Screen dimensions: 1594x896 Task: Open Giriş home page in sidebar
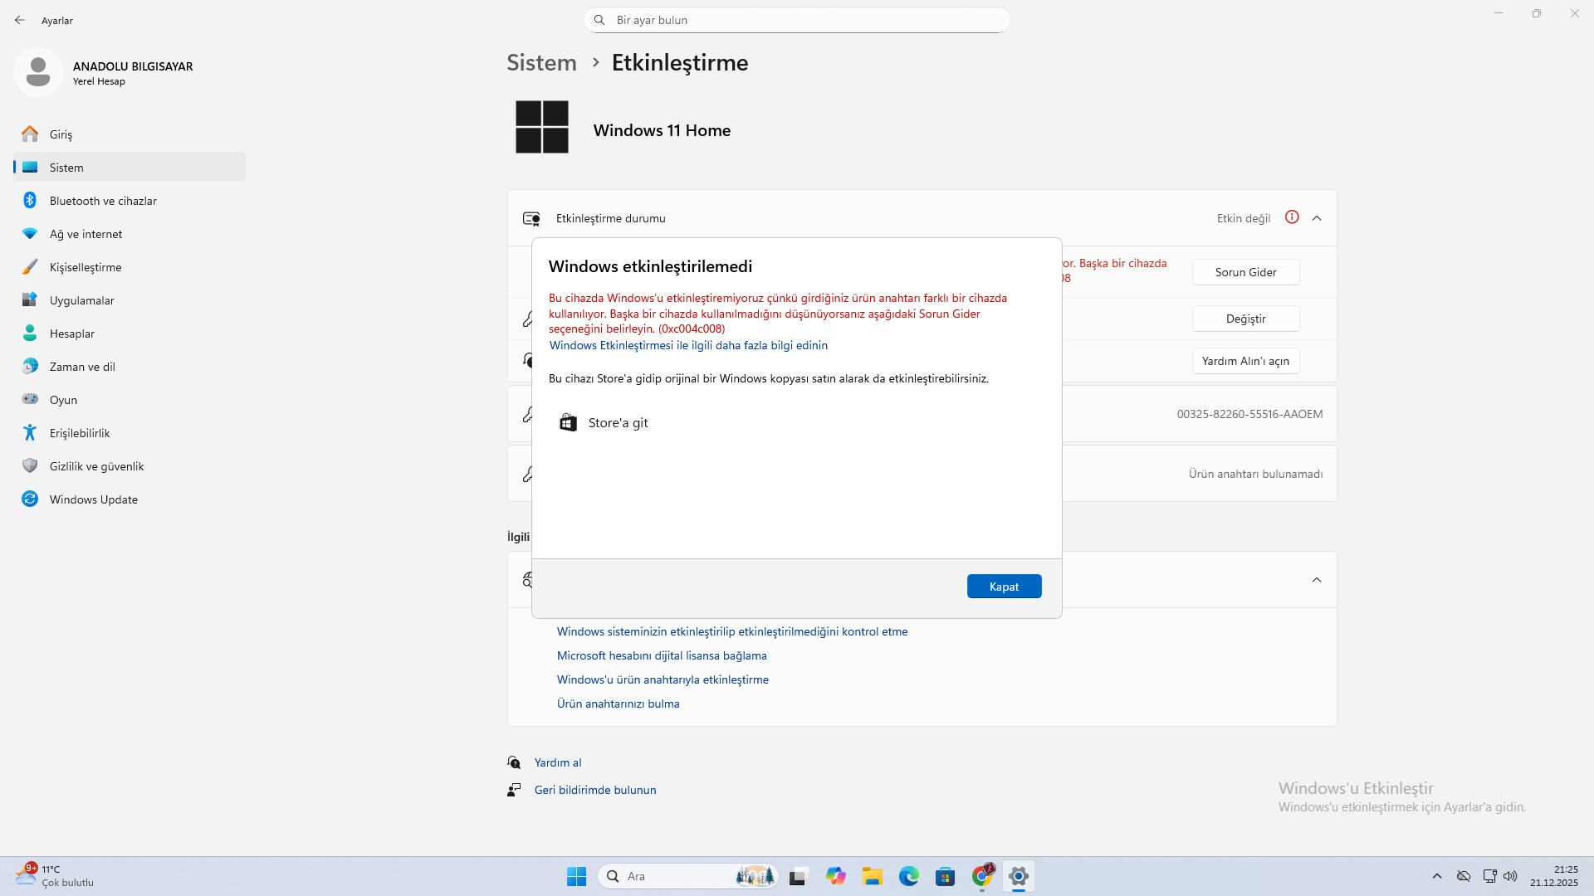point(130,134)
